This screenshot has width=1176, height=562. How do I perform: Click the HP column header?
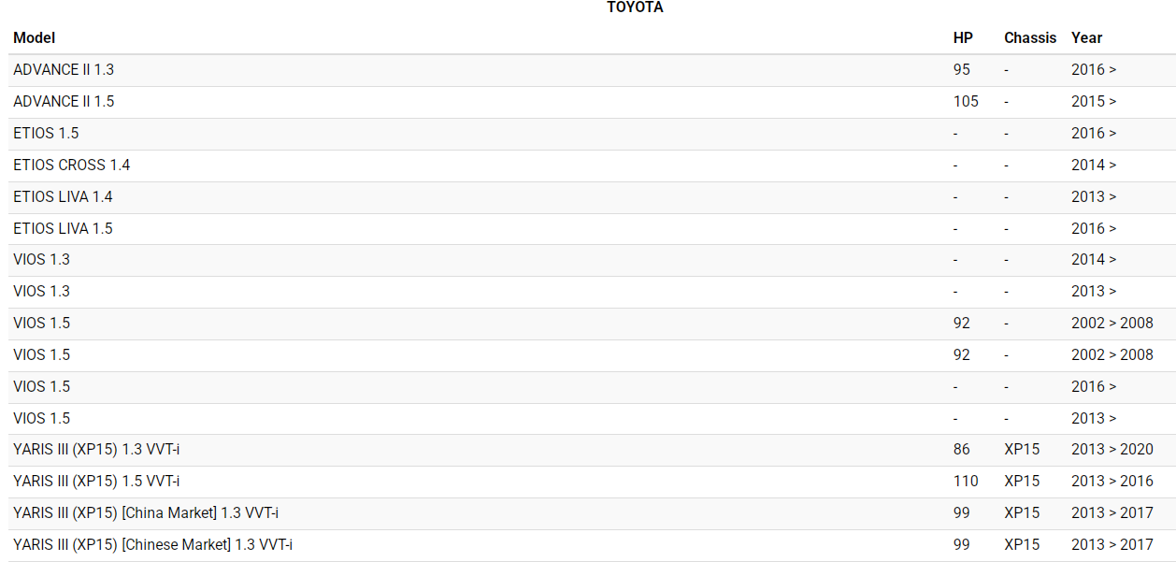963,38
